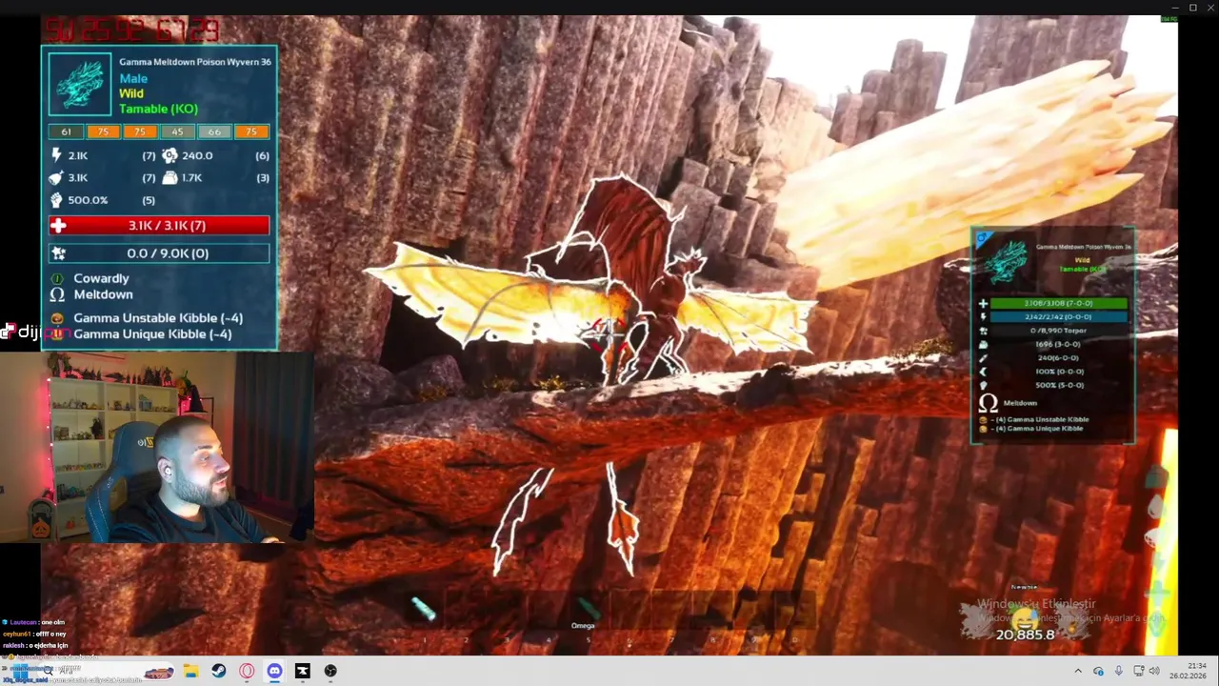Open the colosseum search highlight widget
This screenshot has width=1219, height=686.
tap(158, 673)
